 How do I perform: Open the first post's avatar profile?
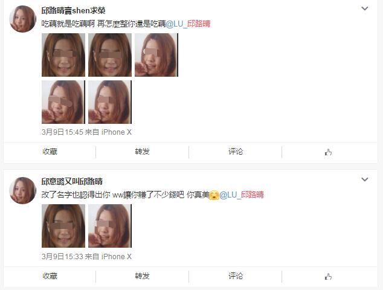click(22, 19)
